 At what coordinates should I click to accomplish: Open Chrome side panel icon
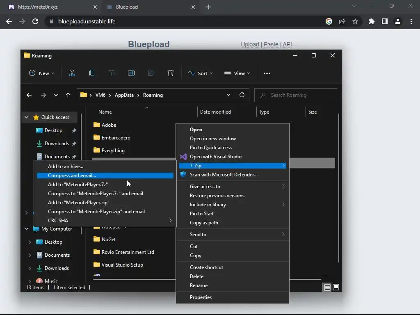[385, 21]
